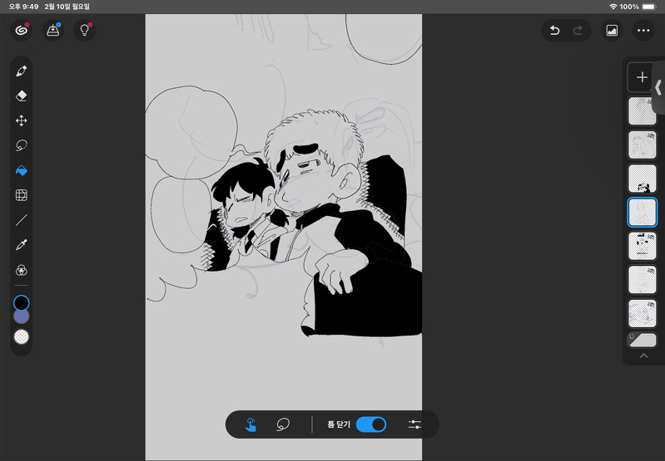Select the fifth layer with black marks
Image resolution: width=665 pixels, height=461 pixels.
(642, 246)
